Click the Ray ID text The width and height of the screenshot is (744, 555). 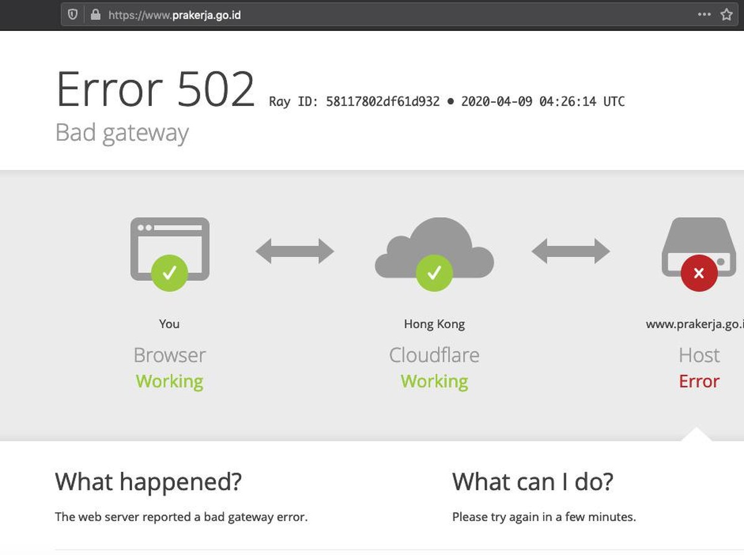pos(354,101)
